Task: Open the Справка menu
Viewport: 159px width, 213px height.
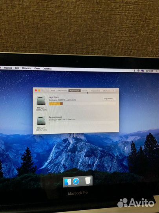Action: [47, 69]
